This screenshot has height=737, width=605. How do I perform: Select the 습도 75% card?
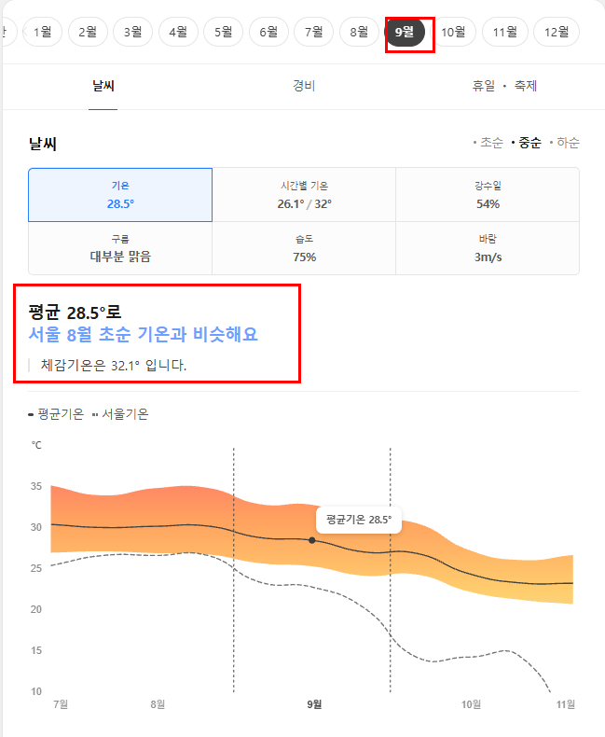[x=304, y=248]
